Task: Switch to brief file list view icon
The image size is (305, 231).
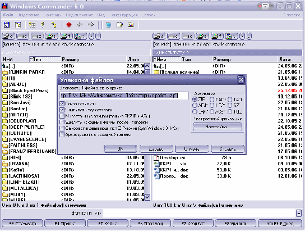Action: pos(32,25)
